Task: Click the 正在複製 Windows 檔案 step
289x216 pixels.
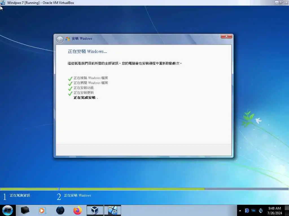Action: click(91, 78)
